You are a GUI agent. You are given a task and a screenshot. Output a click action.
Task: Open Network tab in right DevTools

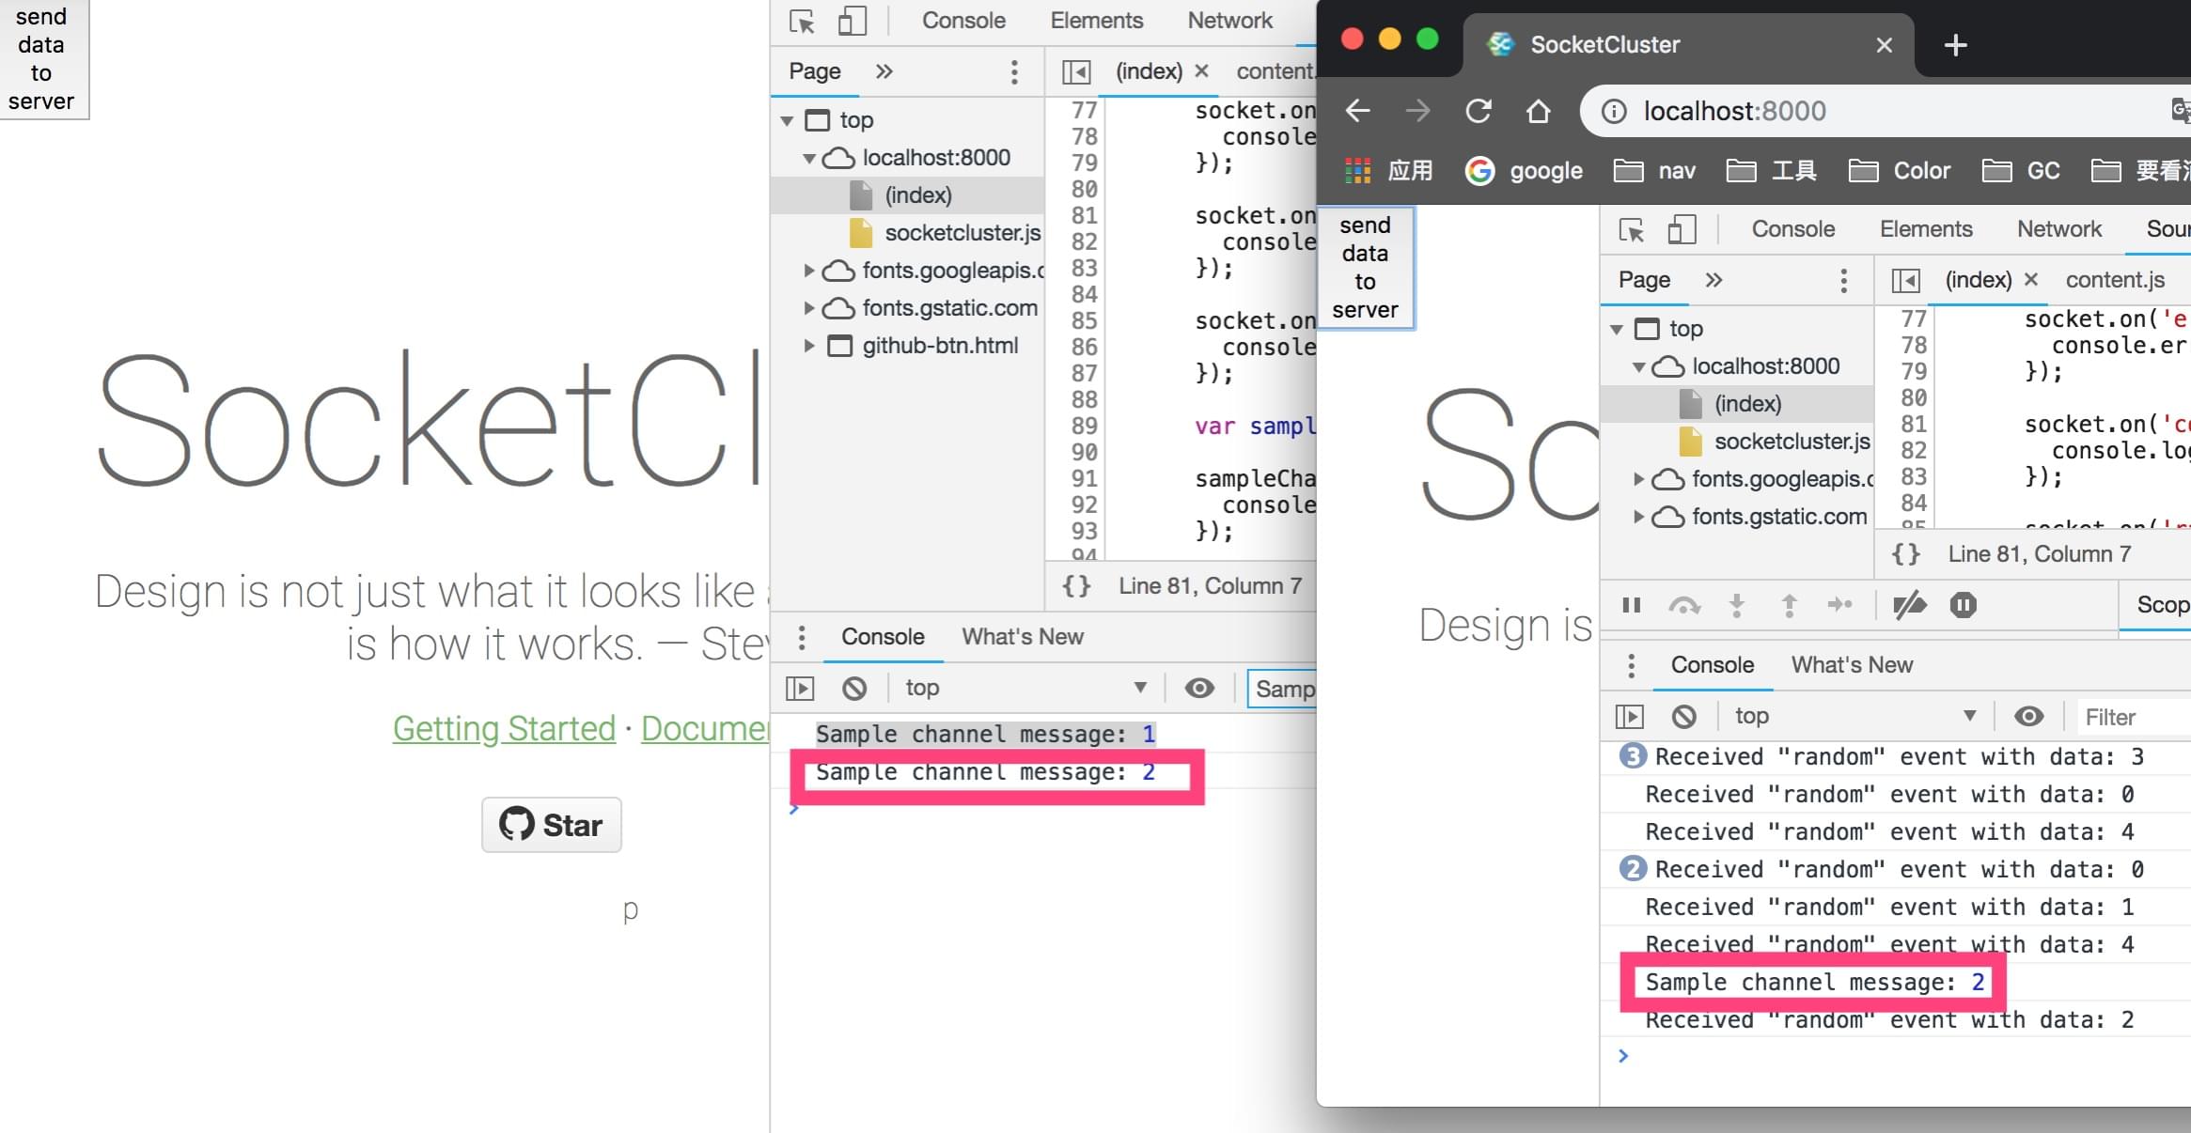coord(2059,229)
